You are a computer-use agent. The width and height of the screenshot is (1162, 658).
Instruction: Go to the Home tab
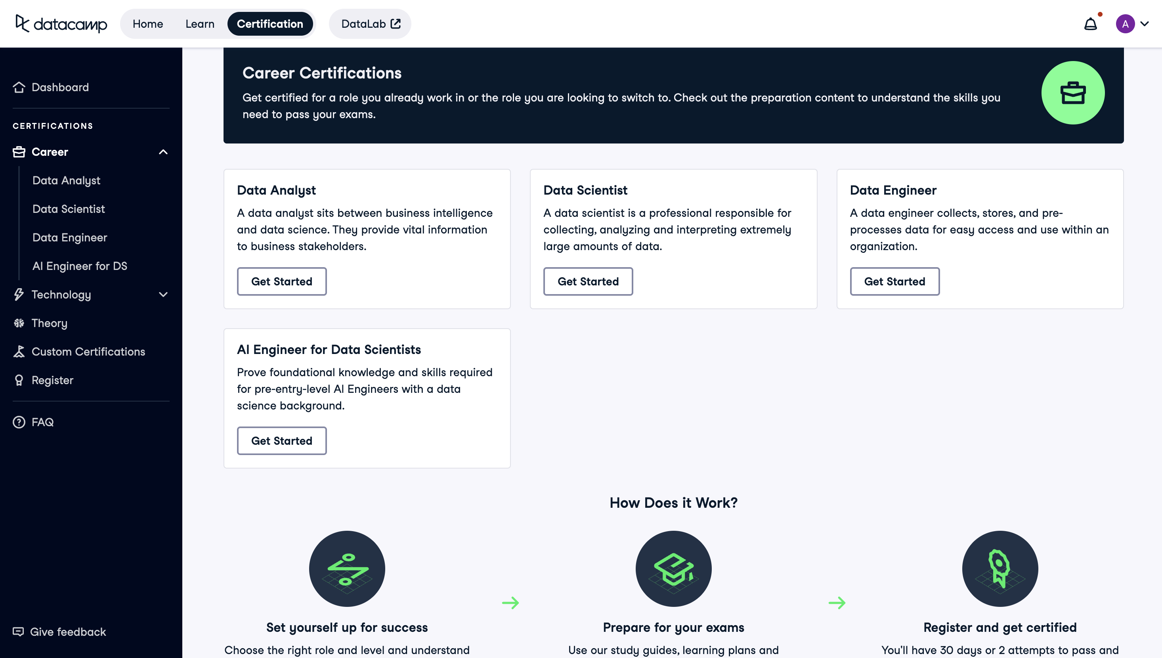[148, 24]
